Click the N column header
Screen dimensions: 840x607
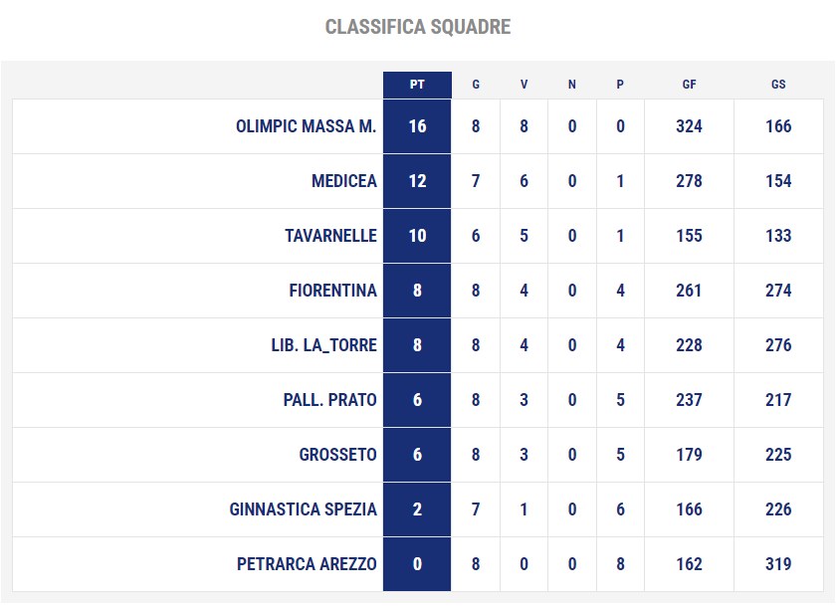[x=571, y=85]
